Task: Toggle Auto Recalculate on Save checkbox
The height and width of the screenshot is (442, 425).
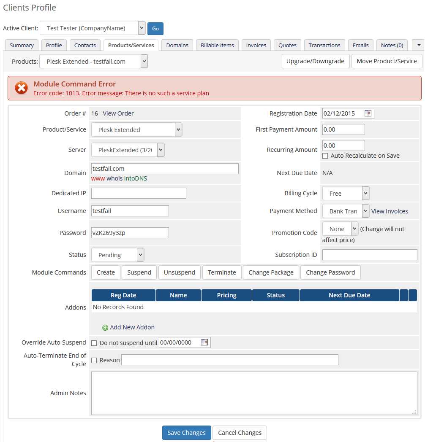Action: click(x=325, y=156)
